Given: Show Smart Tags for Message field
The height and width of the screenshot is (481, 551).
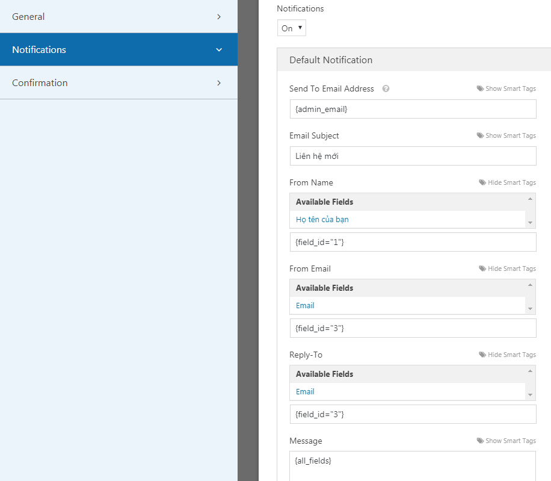Looking at the screenshot, I should point(506,441).
